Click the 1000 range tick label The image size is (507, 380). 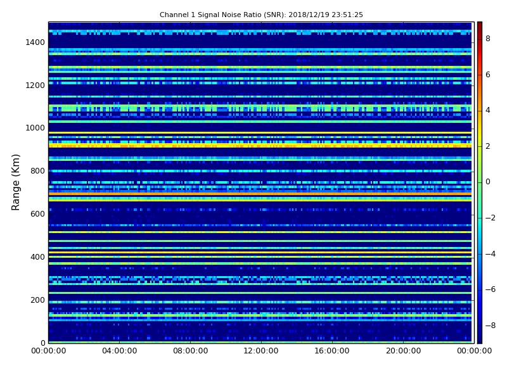click(35, 128)
